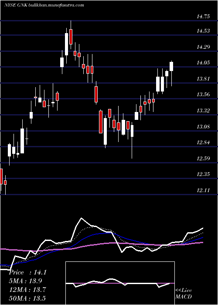Viewport: 218px width, 305px height.
Task: Click the 50MA : 13.5 readout
Action: [x=27, y=298]
